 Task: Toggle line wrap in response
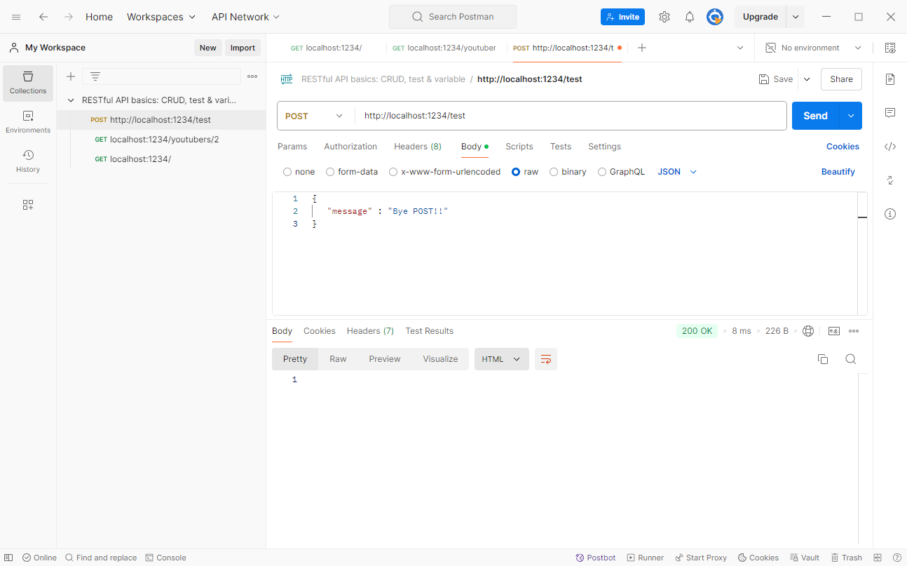coord(546,359)
